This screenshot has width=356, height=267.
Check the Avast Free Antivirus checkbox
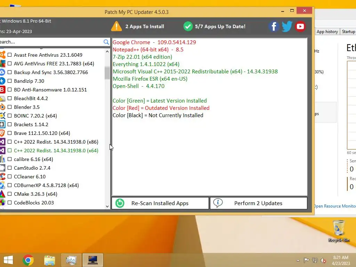(9, 55)
